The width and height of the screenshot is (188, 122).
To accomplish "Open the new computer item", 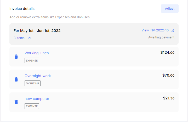I will (37, 99).
